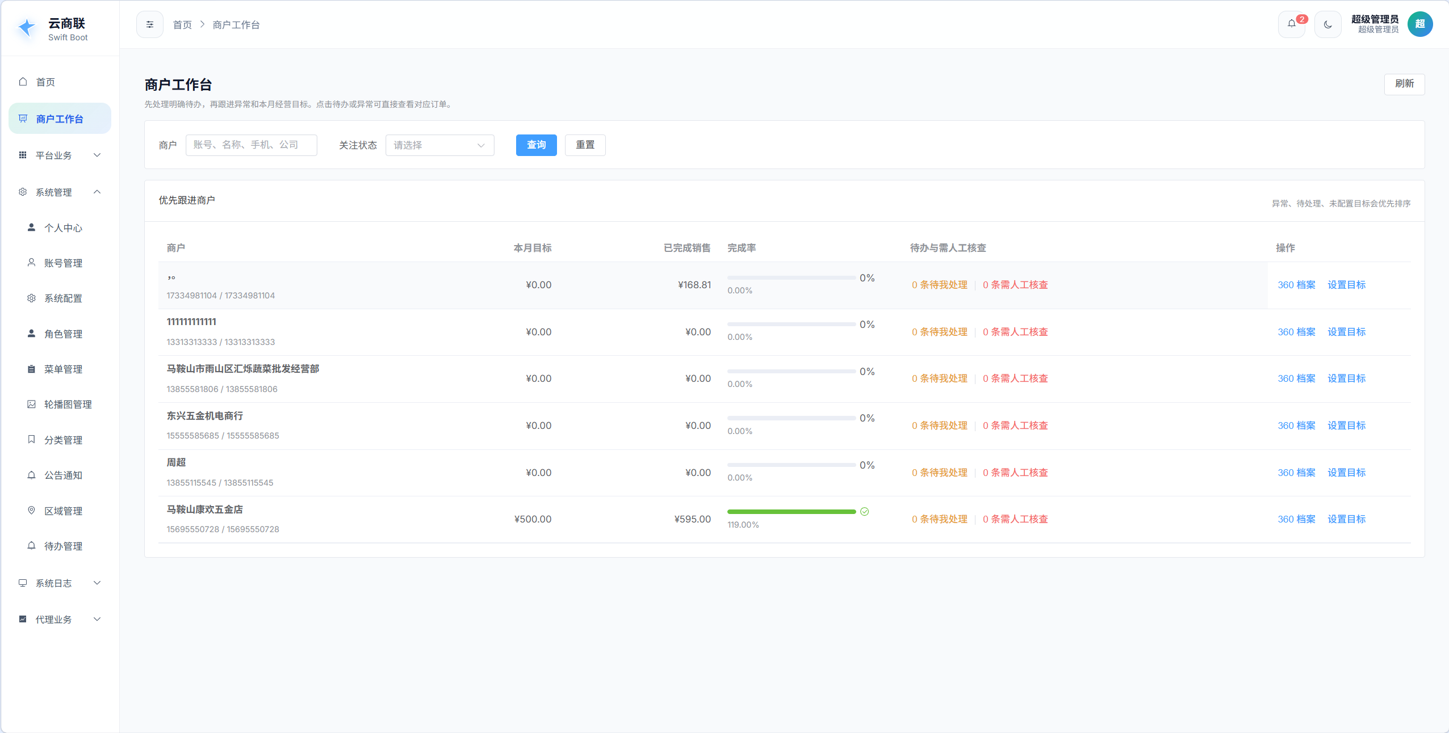This screenshot has height=733, width=1449.
Task: Click the 云商联 star logo
Action: click(x=27, y=27)
